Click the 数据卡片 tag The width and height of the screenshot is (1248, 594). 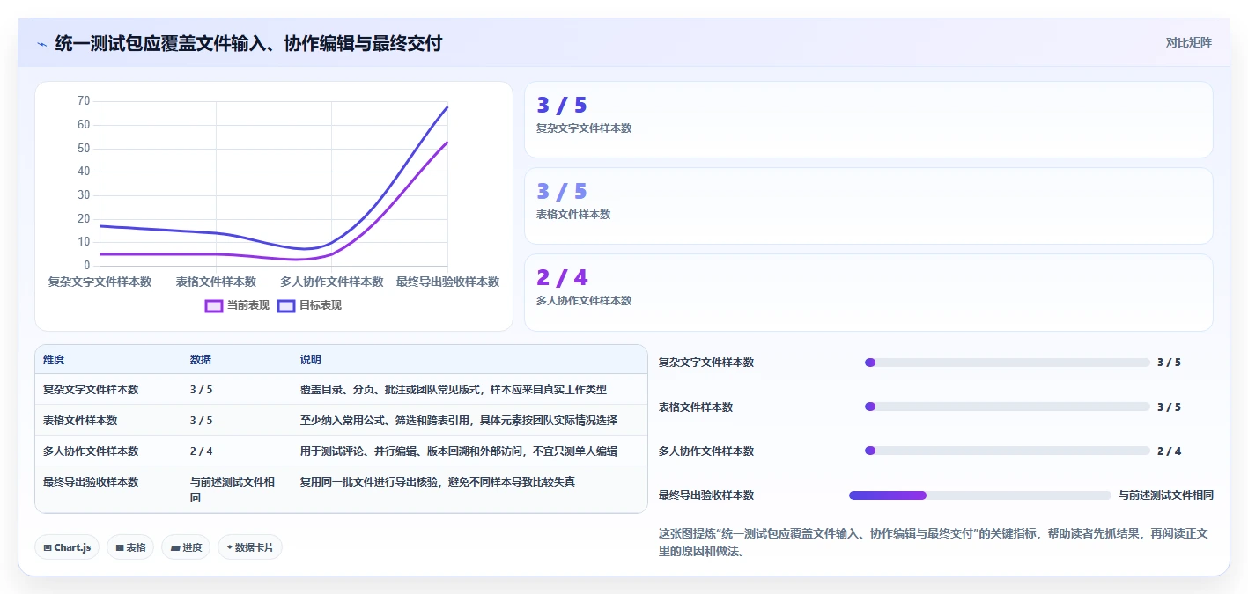click(x=250, y=547)
